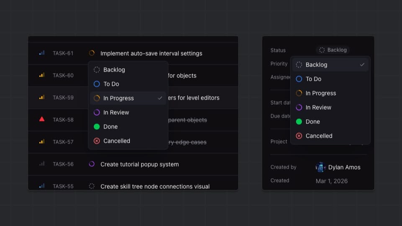Click the TASK-61 identifier

click(x=63, y=53)
